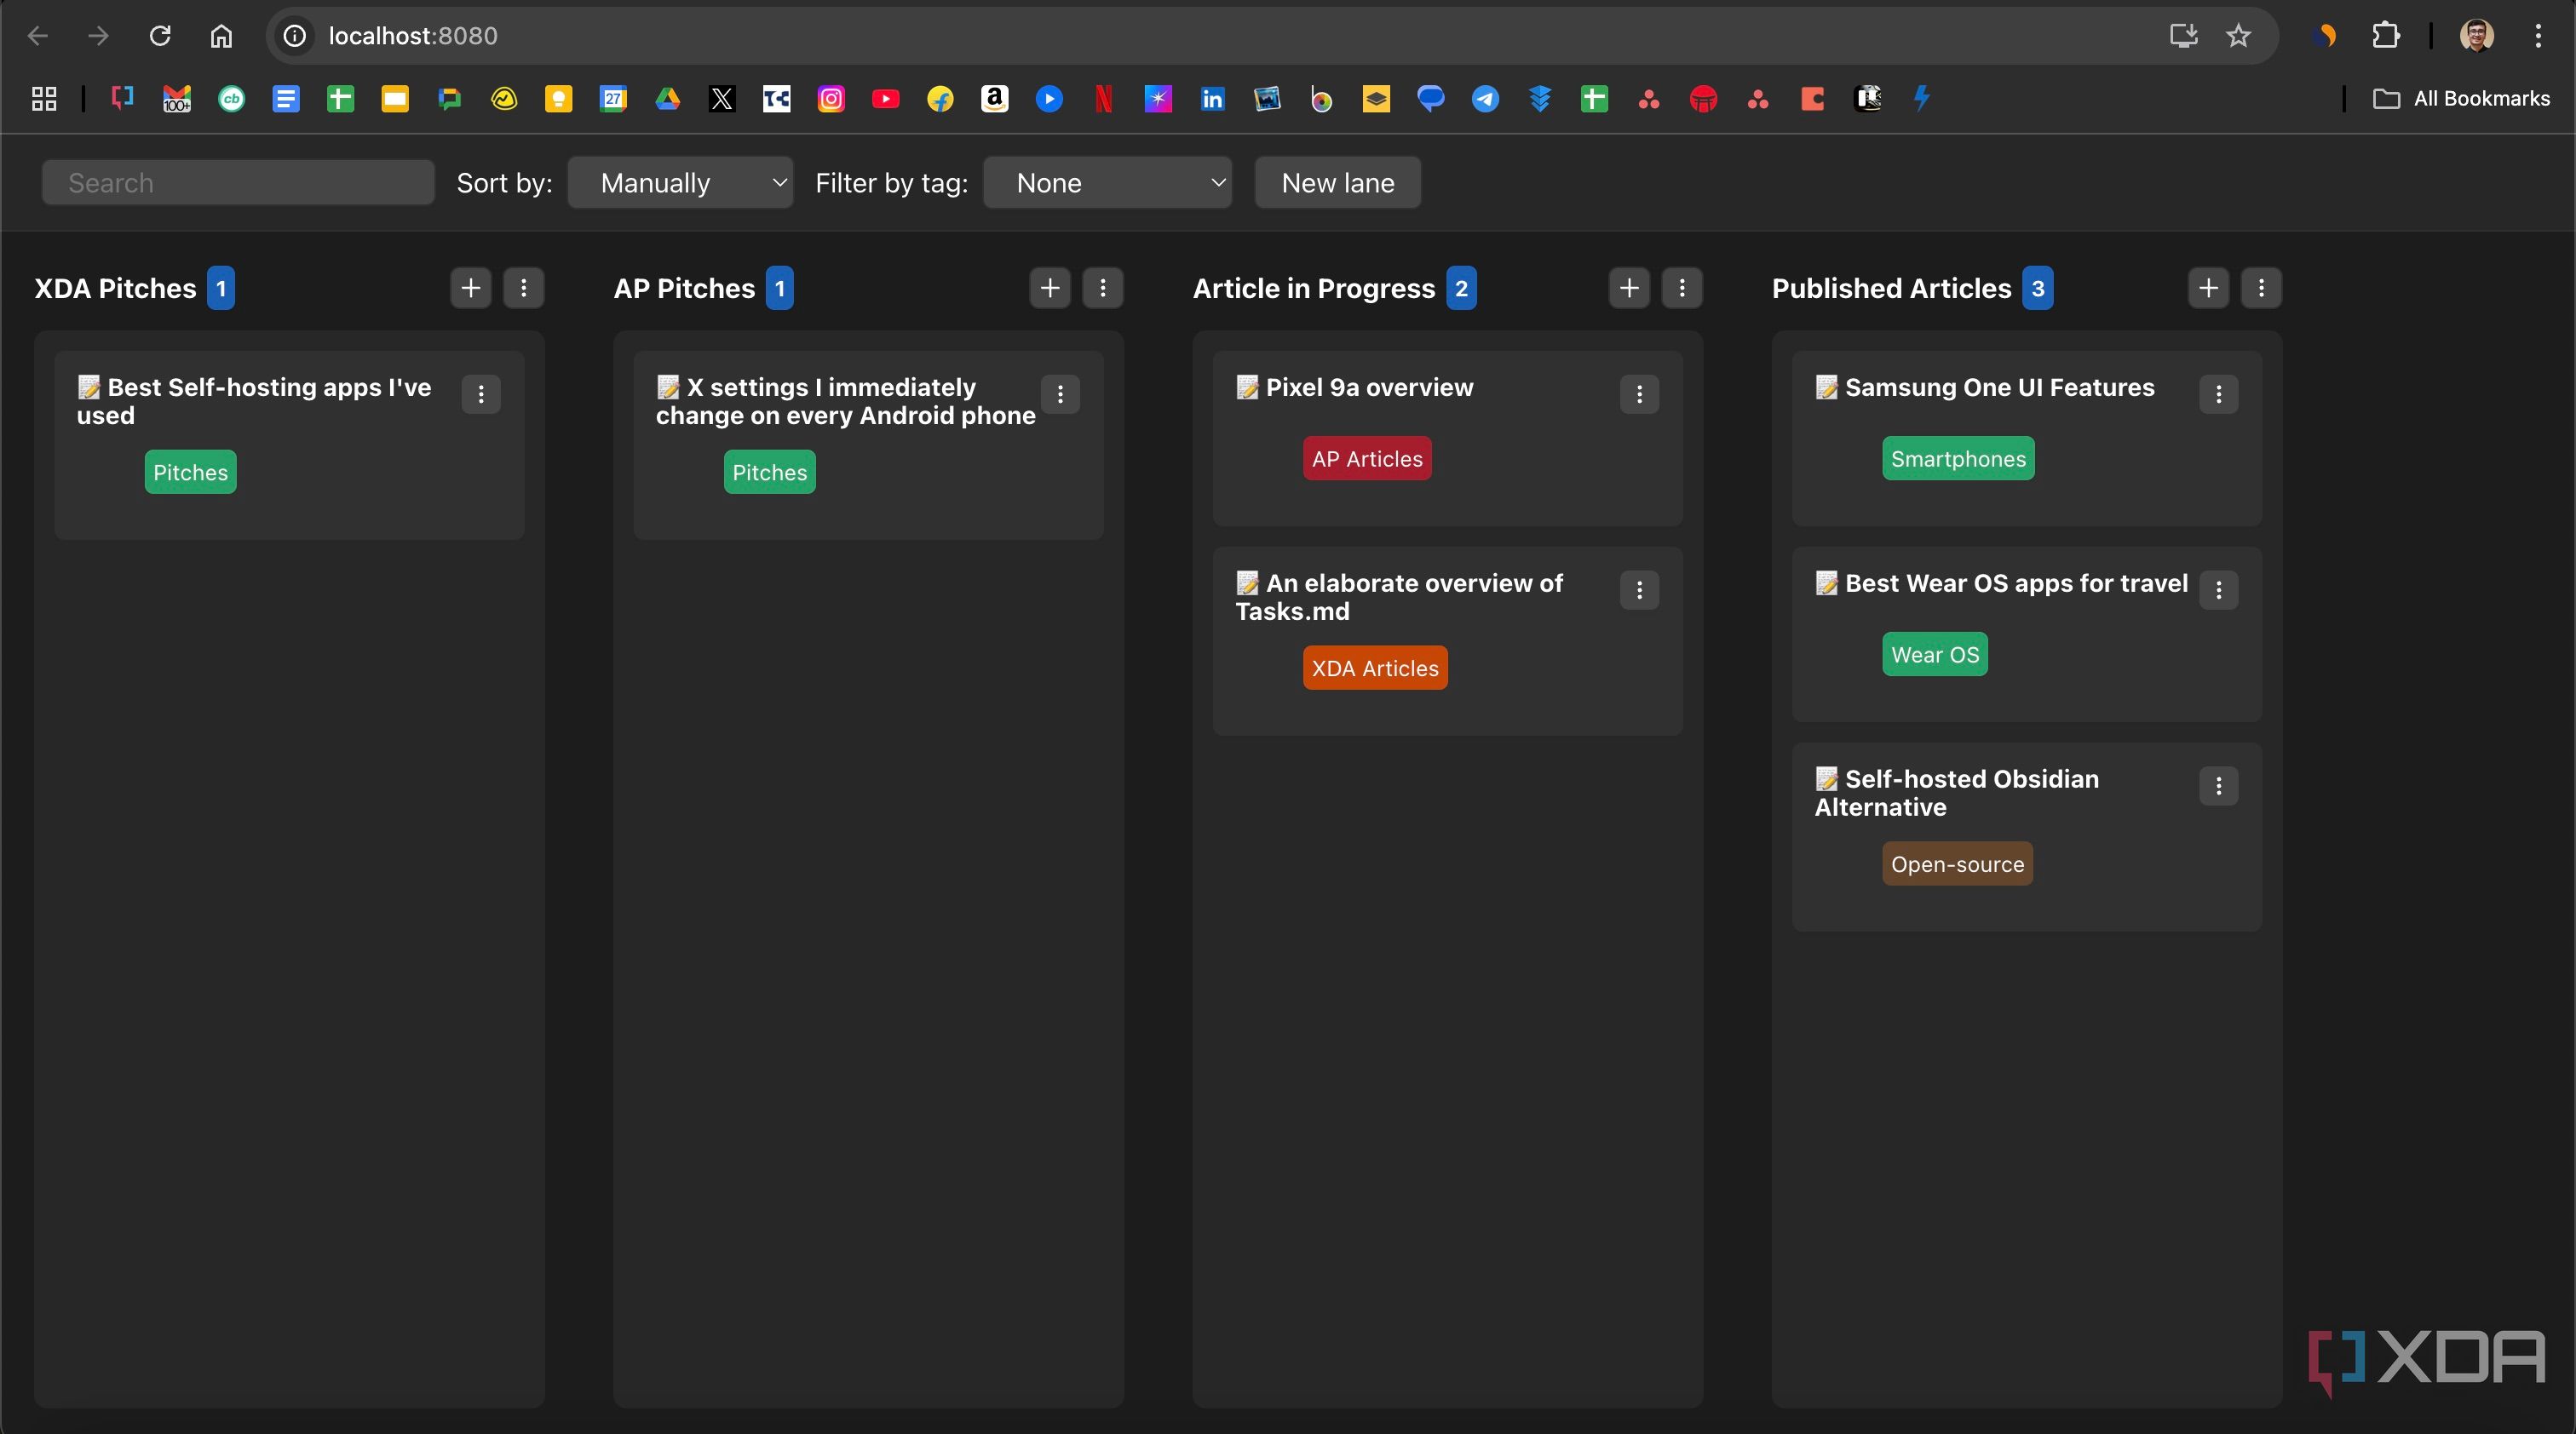Image resolution: width=2576 pixels, height=1434 pixels.
Task: Go to browser home page
Action: pos(221,36)
